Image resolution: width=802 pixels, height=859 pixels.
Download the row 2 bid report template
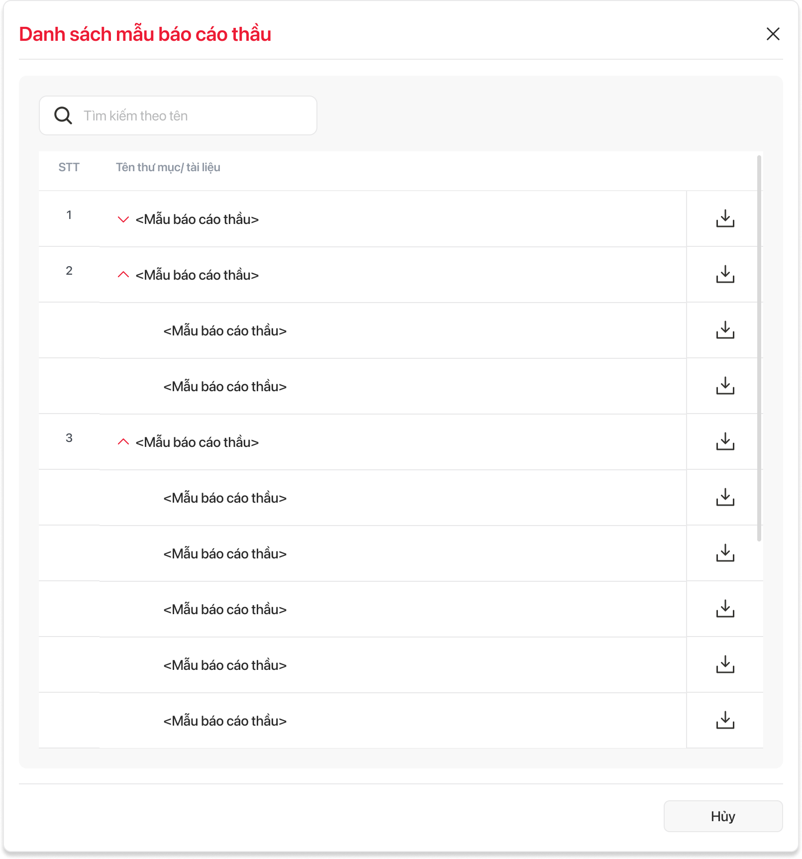coord(725,274)
